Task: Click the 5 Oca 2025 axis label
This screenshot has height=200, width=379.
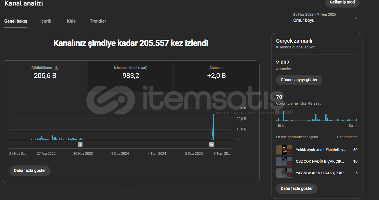Action: coord(194,154)
